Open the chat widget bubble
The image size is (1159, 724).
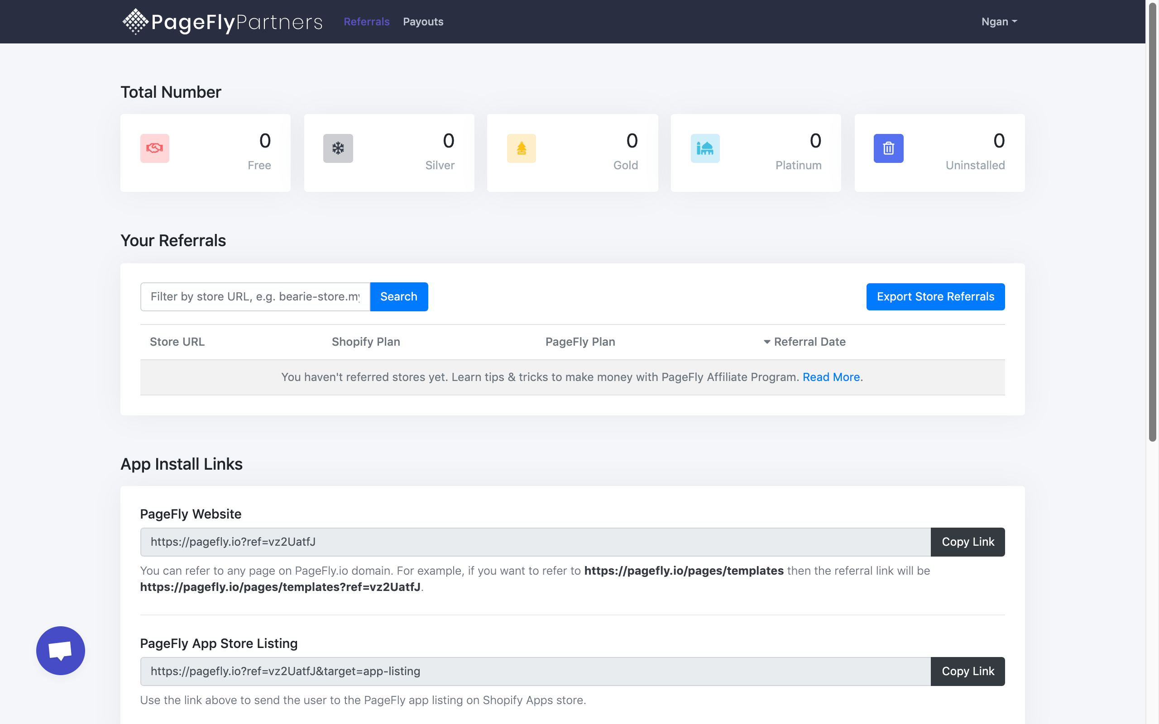60,651
